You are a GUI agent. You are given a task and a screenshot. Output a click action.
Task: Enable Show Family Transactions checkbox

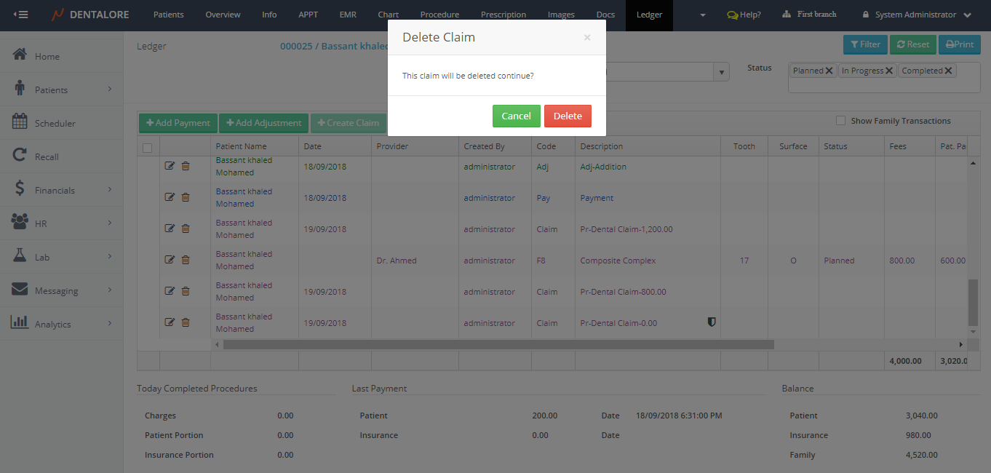tap(840, 121)
